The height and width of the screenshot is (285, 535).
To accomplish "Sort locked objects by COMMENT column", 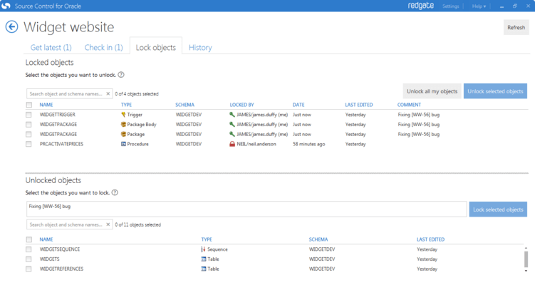I will (x=409, y=105).
